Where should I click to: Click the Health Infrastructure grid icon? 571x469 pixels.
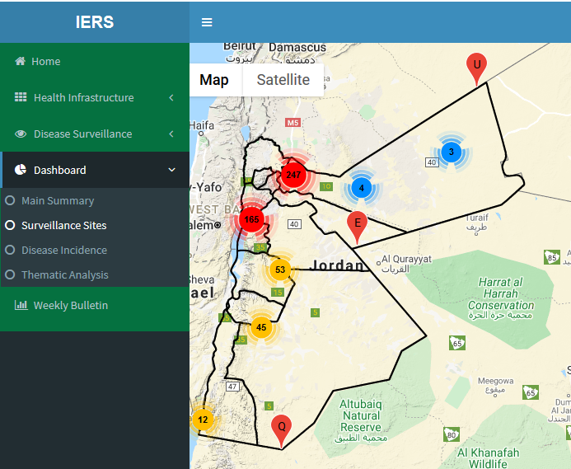[x=21, y=97]
